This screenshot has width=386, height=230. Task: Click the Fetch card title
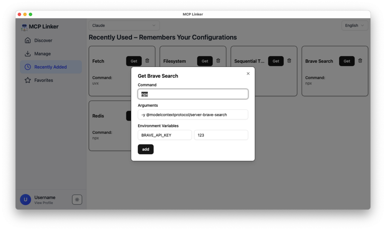[x=98, y=61]
